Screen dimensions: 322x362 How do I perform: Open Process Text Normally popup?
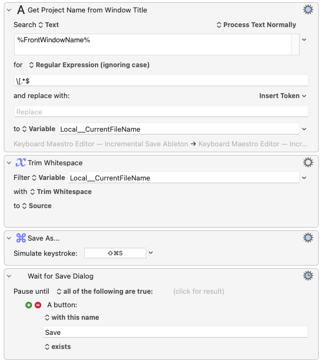coord(256,25)
